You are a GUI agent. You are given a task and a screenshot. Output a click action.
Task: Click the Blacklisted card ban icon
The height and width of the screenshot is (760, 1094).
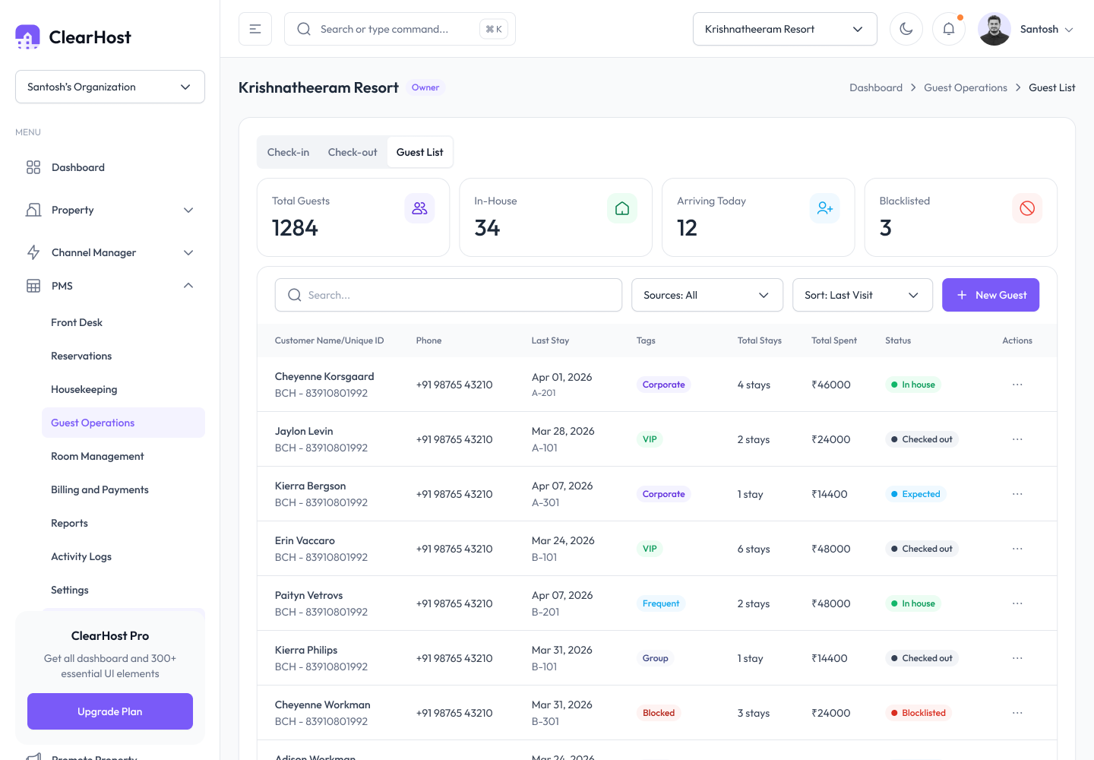(x=1027, y=208)
